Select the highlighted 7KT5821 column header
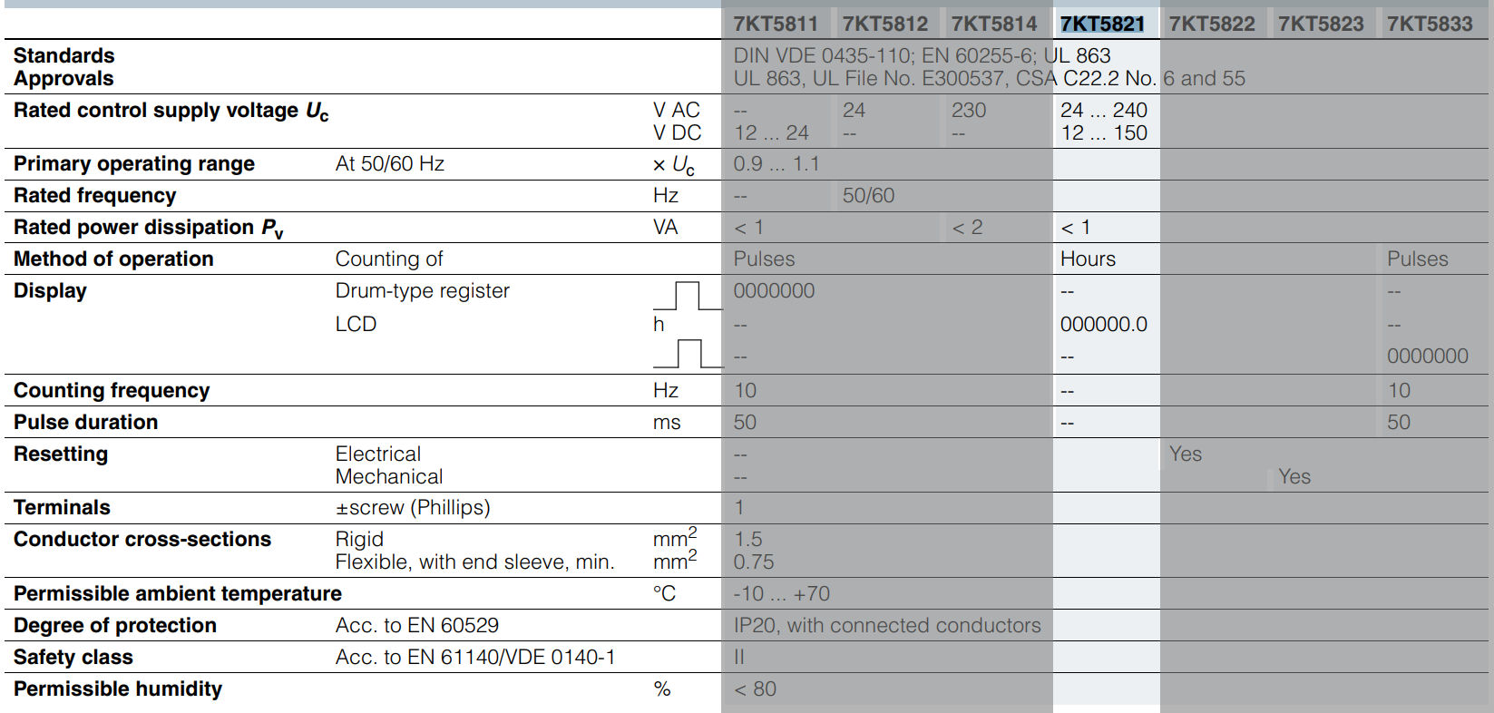This screenshot has width=1494, height=713. point(1102,24)
